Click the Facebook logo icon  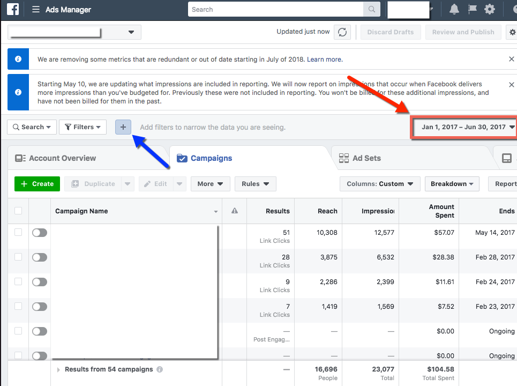pos(13,9)
